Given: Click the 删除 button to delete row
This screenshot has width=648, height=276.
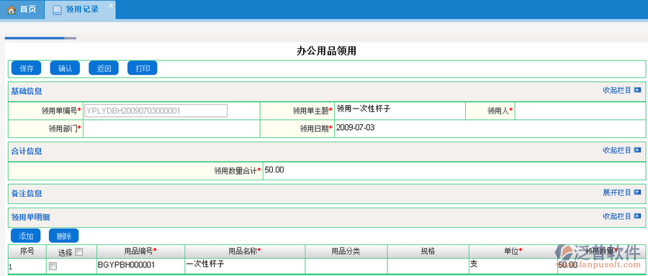Looking at the screenshot, I should (x=63, y=236).
